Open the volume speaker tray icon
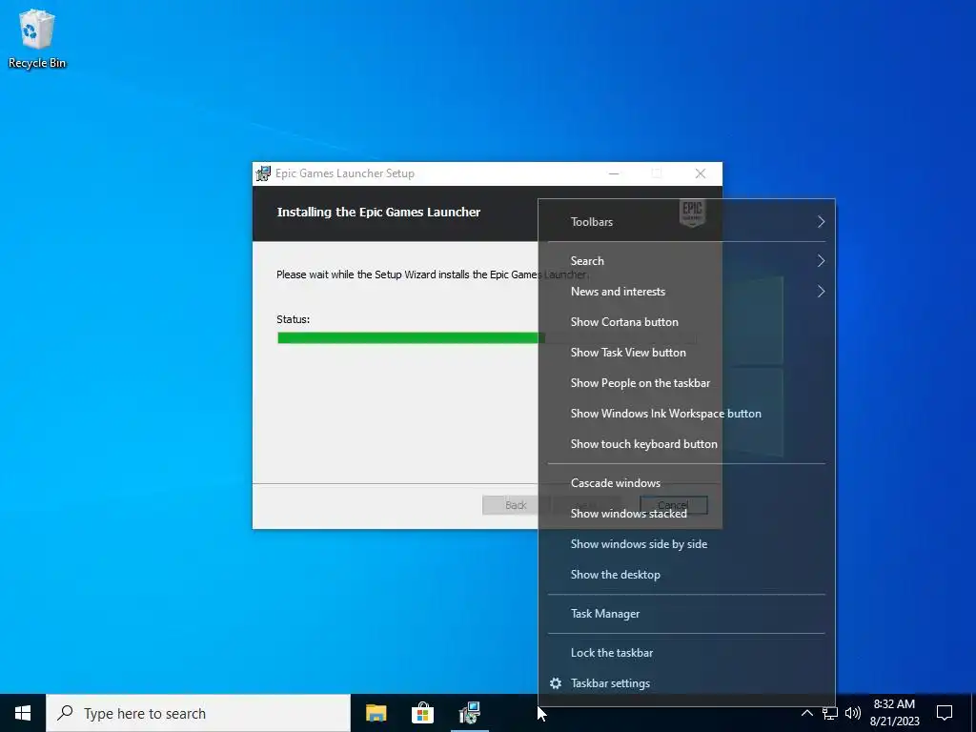This screenshot has width=976, height=732. click(853, 713)
